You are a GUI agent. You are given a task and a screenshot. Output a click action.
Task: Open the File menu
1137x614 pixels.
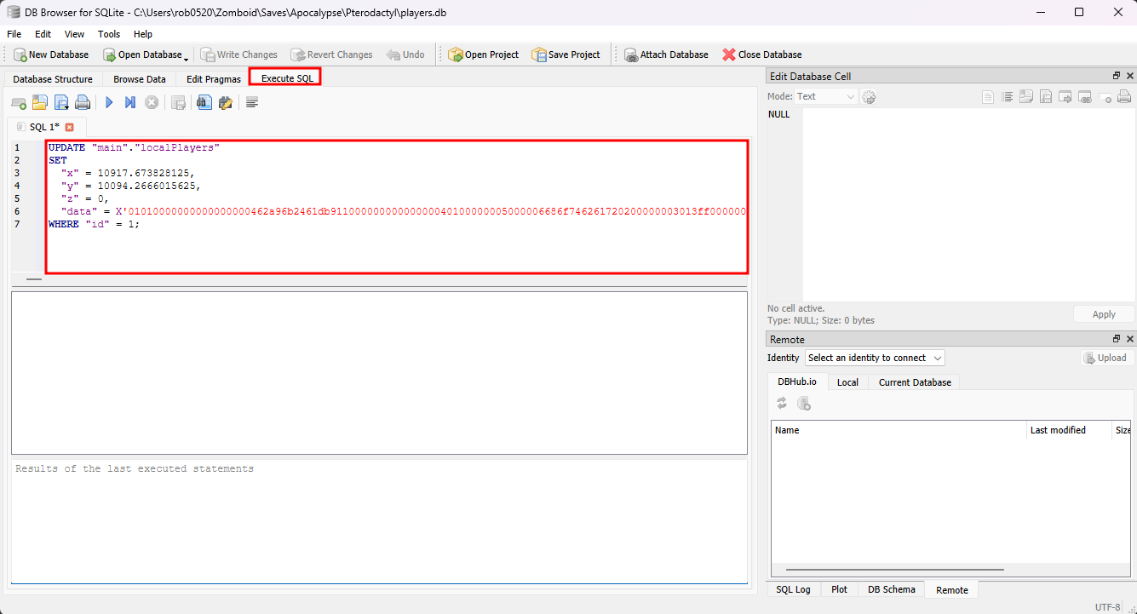pos(14,34)
